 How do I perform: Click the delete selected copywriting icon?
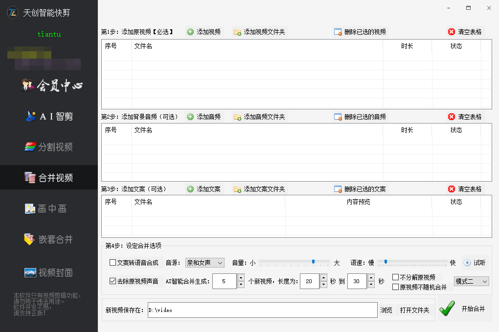pos(338,189)
